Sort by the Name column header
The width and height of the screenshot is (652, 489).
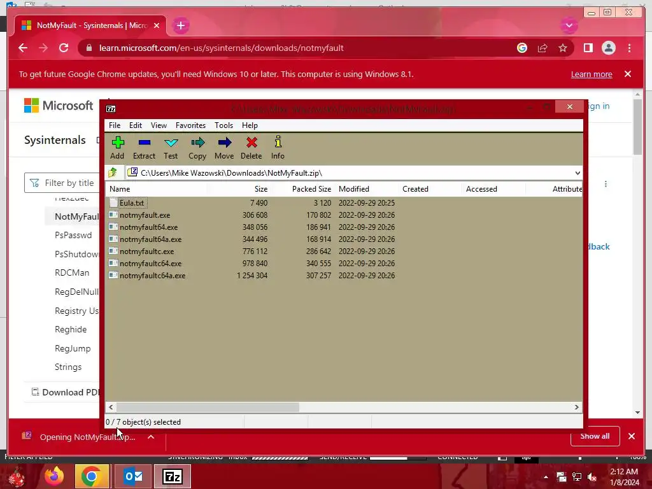point(157,188)
